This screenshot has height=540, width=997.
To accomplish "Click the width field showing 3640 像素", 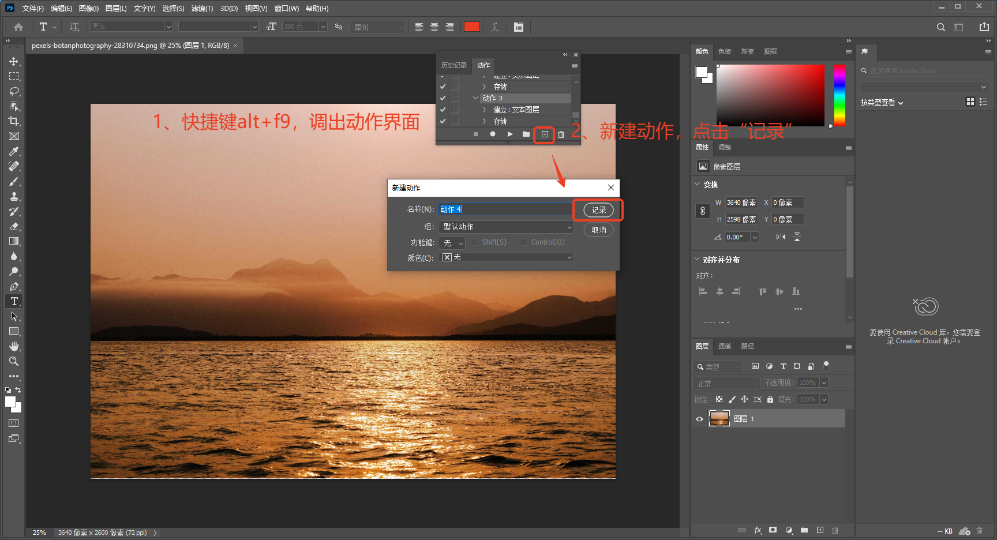I will [x=741, y=202].
